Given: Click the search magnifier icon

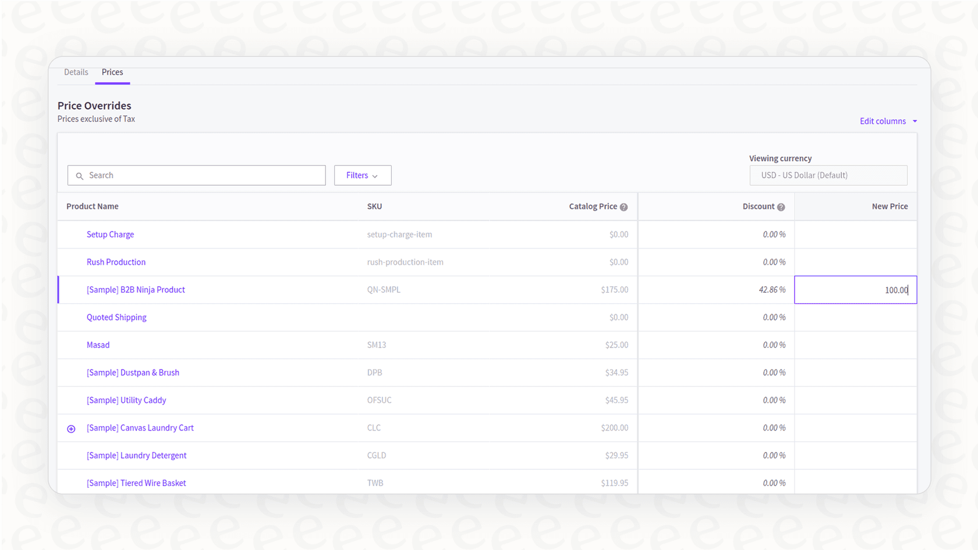Looking at the screenshot, I should pyautogui.click(x=79, y=175).
